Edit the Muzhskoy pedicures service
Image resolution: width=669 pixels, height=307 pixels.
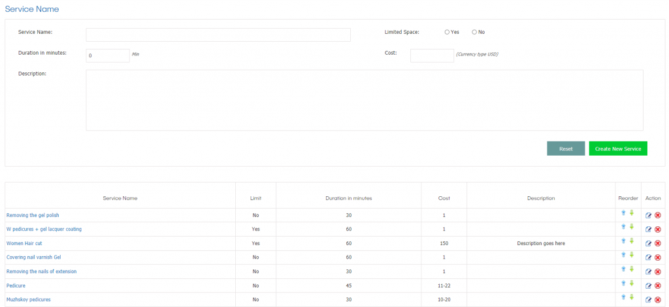[649, 300]
